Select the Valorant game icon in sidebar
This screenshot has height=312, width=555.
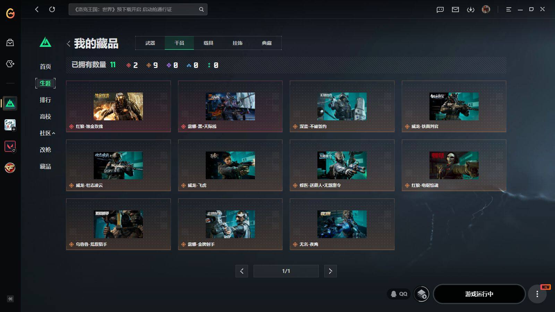(10, 146)
